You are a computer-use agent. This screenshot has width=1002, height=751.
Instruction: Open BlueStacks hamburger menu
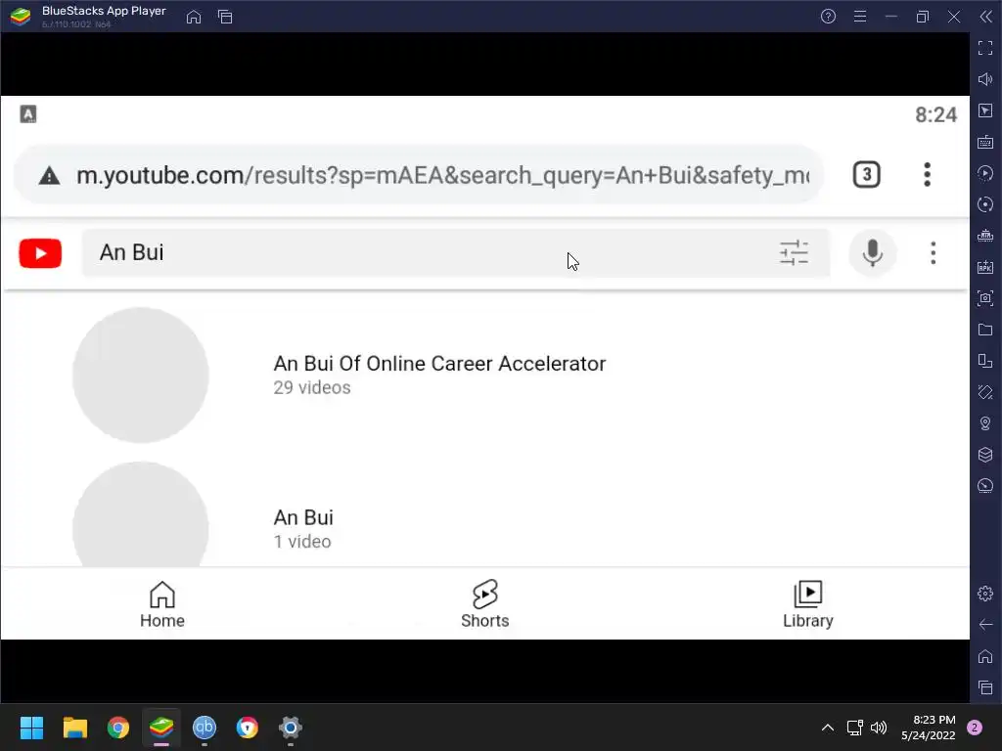coord(860,17)
